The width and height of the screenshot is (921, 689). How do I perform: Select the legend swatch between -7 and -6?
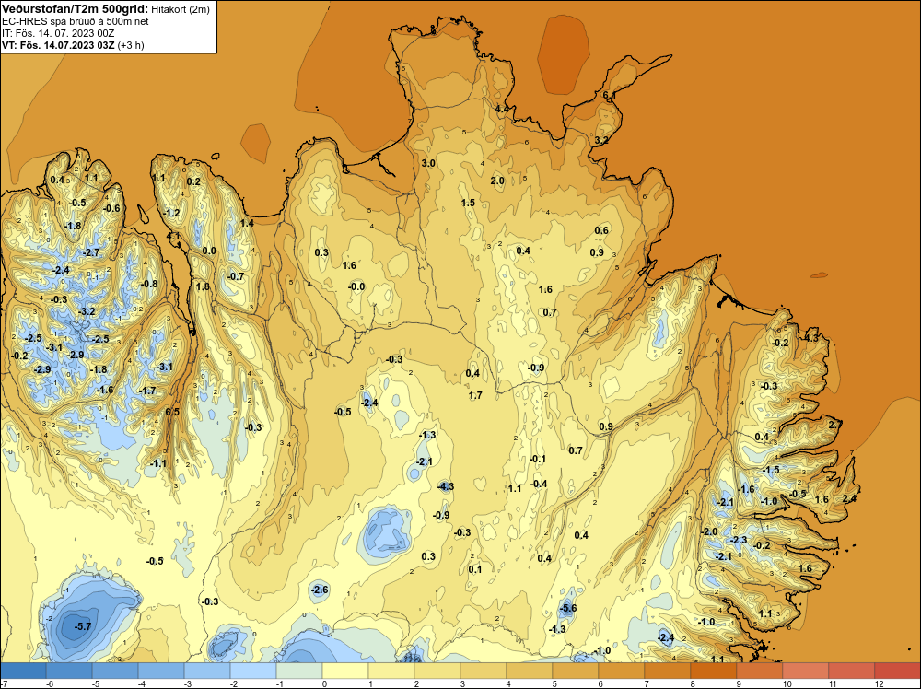(x=23, y=671)
